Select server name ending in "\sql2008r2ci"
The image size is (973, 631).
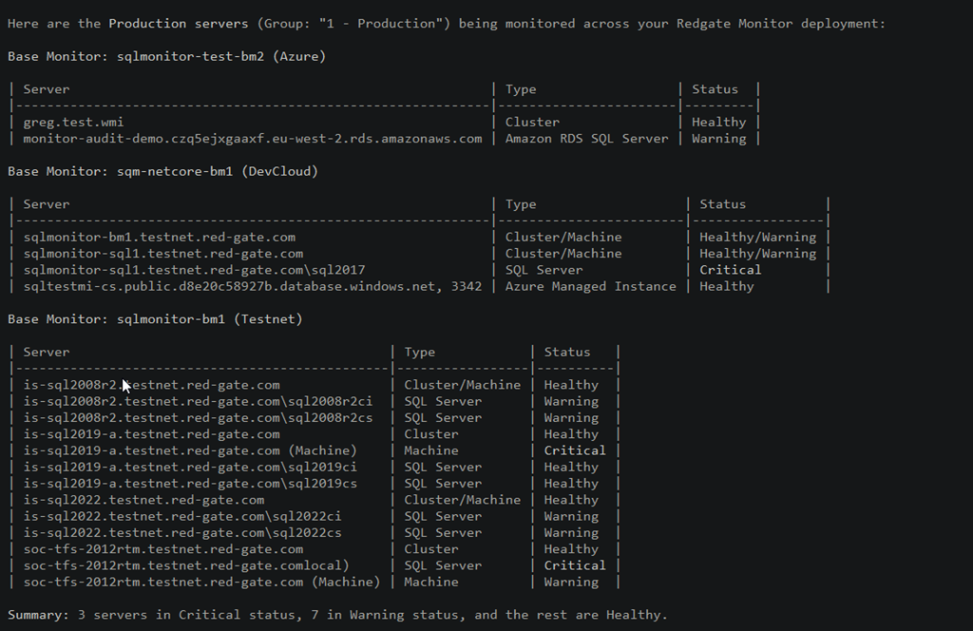click(x=198, y=401)
